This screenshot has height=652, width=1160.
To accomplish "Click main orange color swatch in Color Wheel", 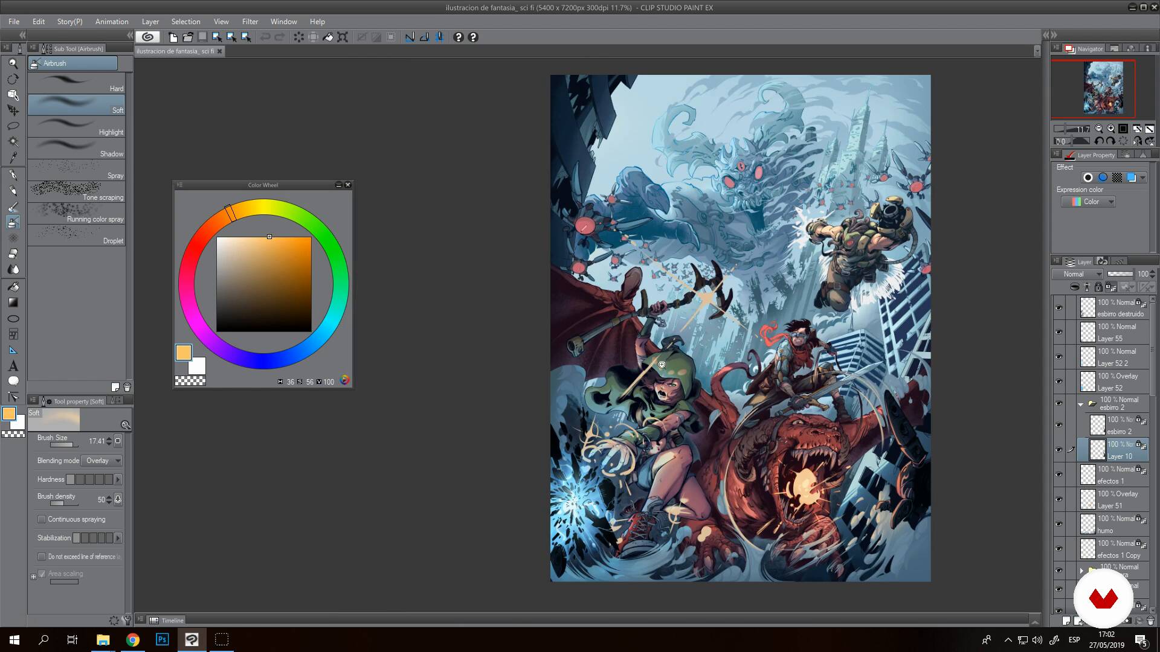I will 184,353.
